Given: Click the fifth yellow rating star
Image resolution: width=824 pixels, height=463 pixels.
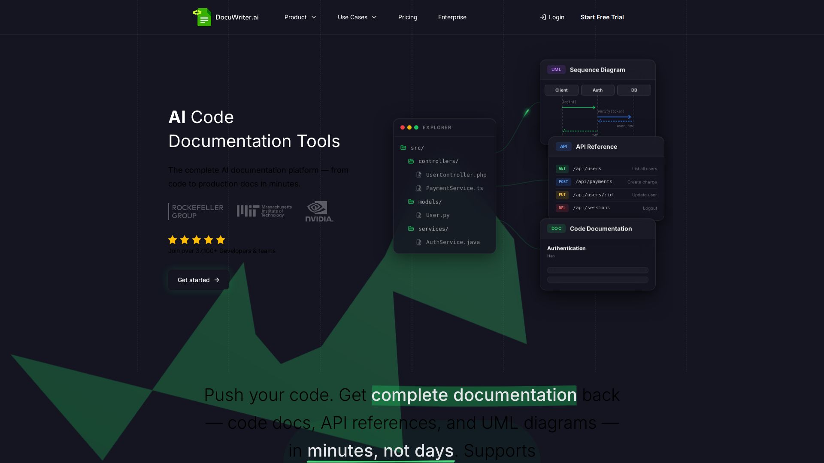Looking at the screenshot, I should pos(220,240).
